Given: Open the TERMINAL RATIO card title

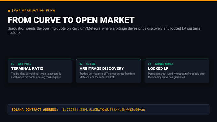Looking at the screenshot, I should 27,68.
